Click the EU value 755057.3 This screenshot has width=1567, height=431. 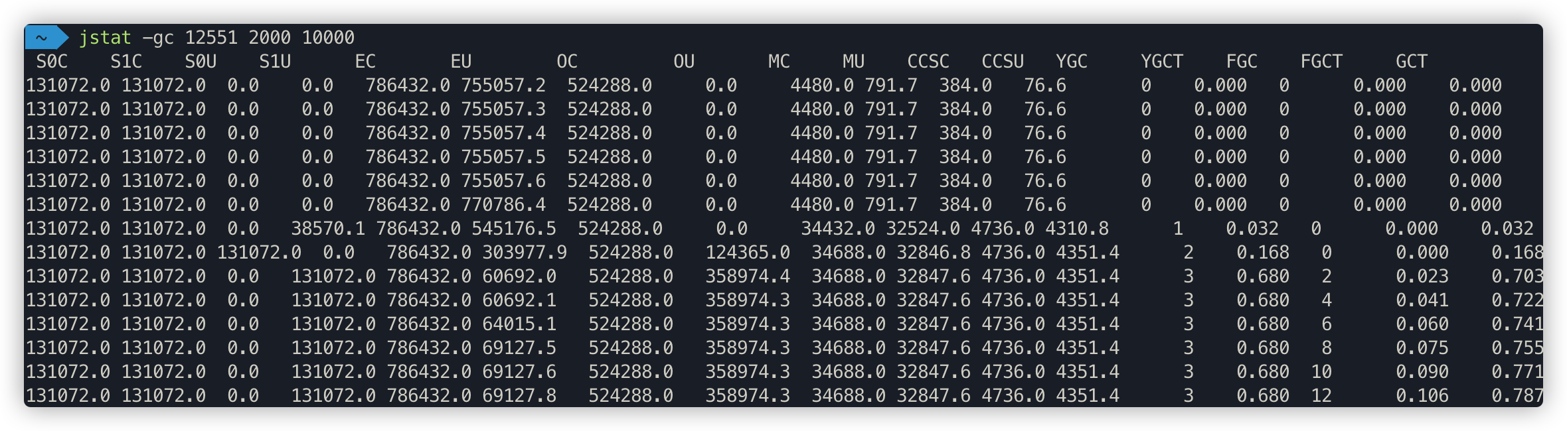[503, 109]
